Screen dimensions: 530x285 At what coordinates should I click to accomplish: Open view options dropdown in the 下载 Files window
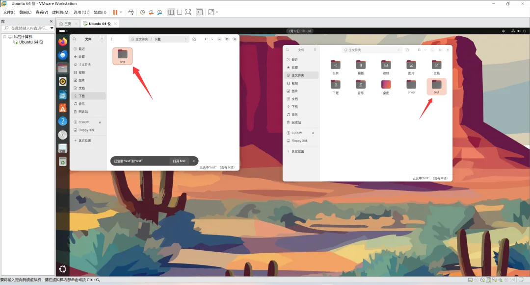pyautogui.click(x=212, y=39)
